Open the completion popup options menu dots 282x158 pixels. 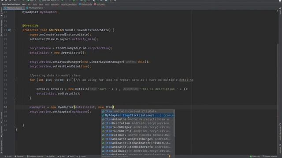click(173, 156)
